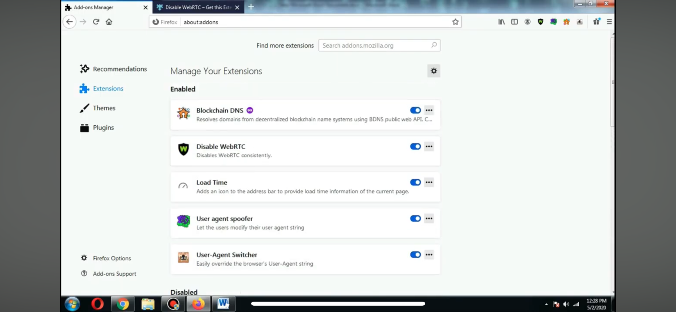Open the Load Time extension details
Screen dimensions: 676x312
click(x=305, y=187)
